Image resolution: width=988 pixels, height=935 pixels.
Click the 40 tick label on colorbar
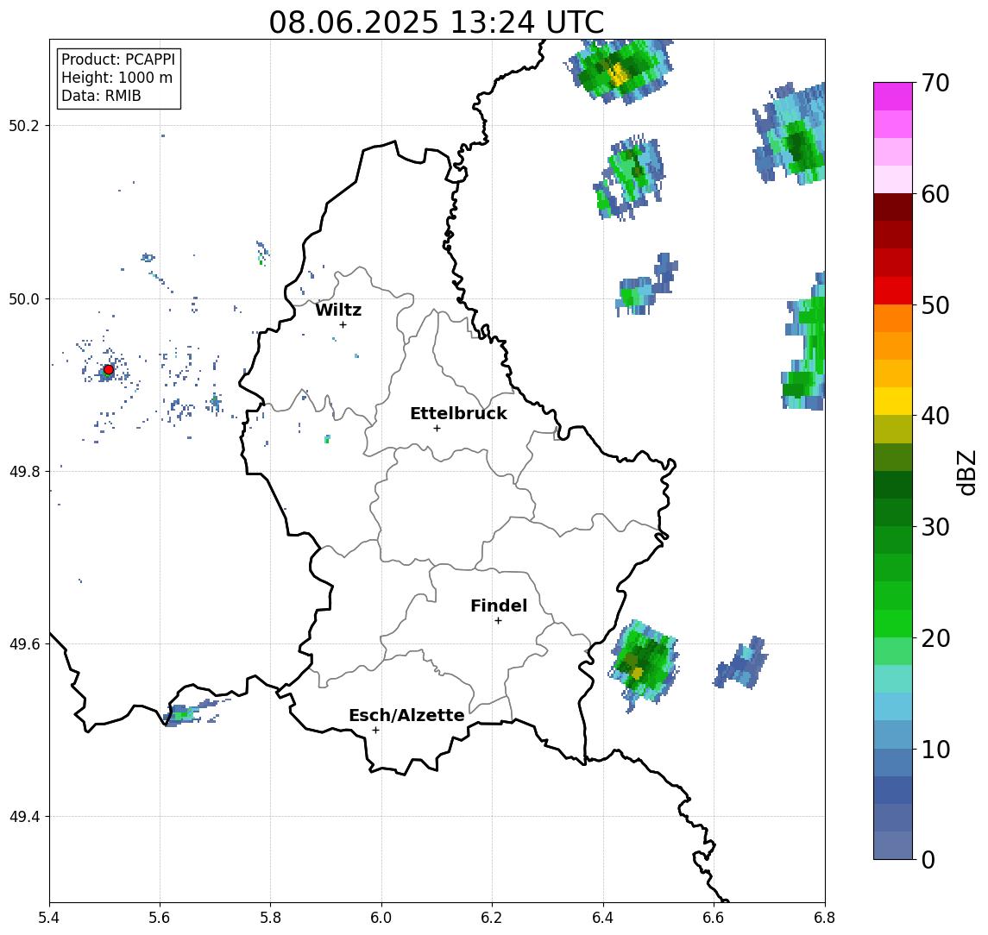[935, 416]
